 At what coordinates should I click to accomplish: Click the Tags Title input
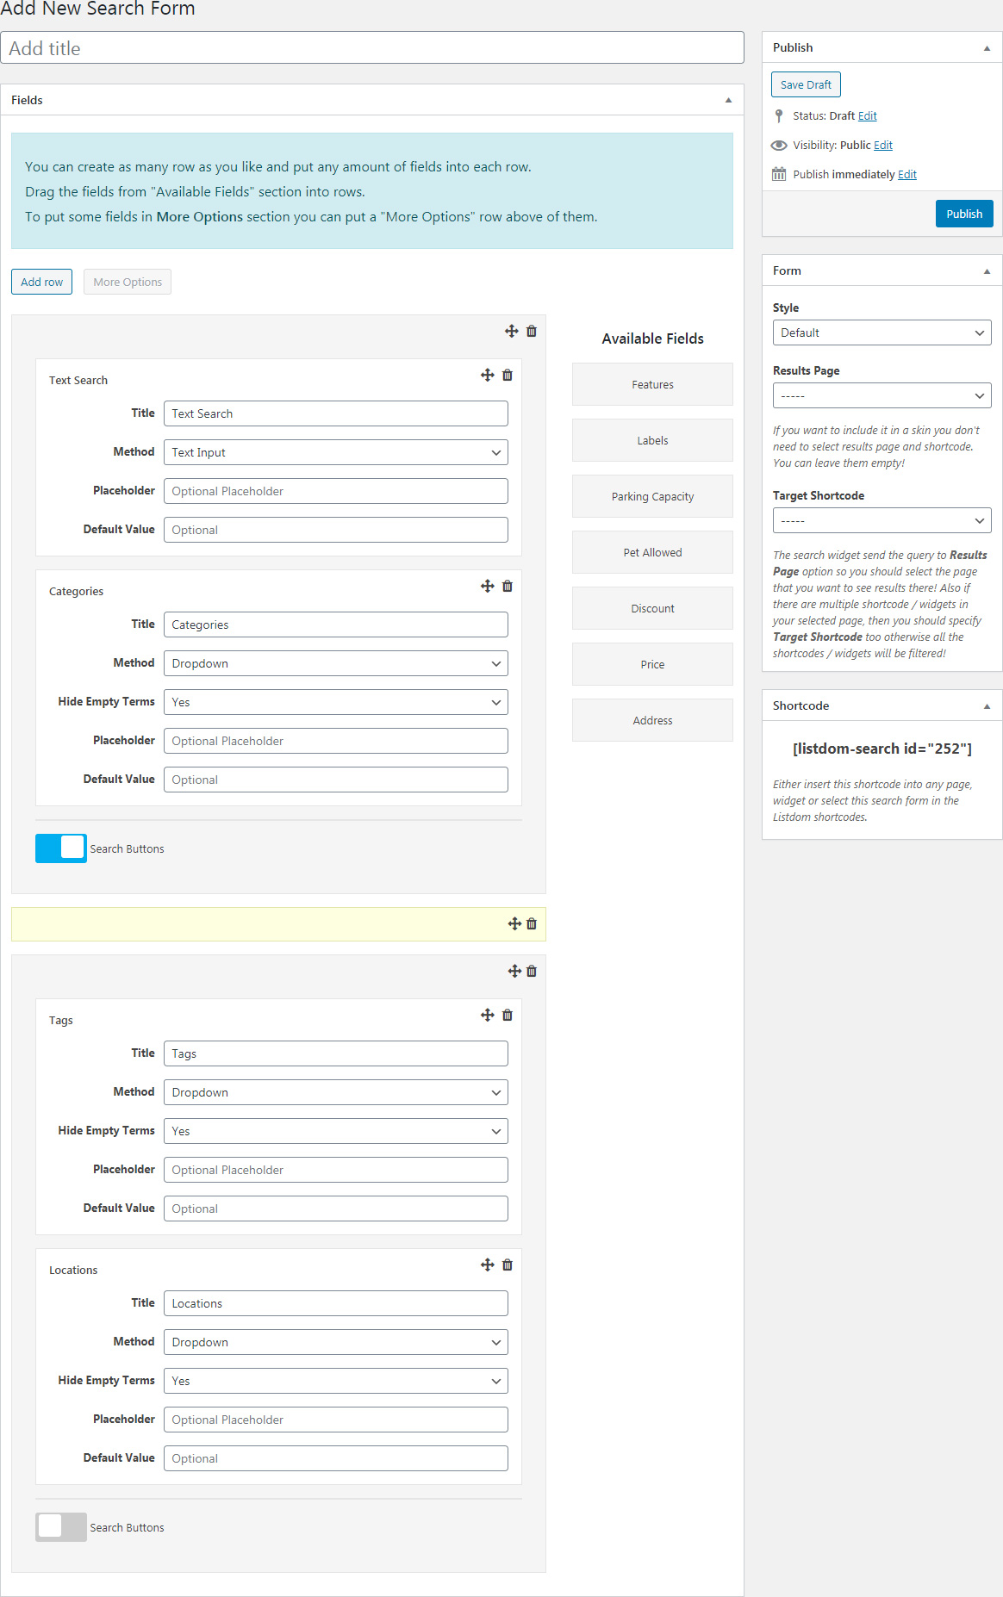336,1053
